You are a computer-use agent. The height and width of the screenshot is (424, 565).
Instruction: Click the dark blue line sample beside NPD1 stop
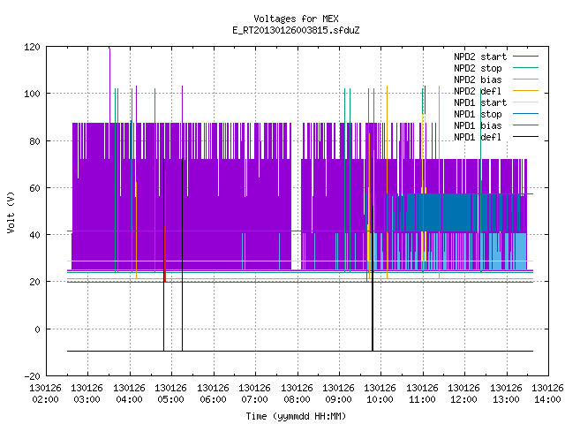(526, 114)
